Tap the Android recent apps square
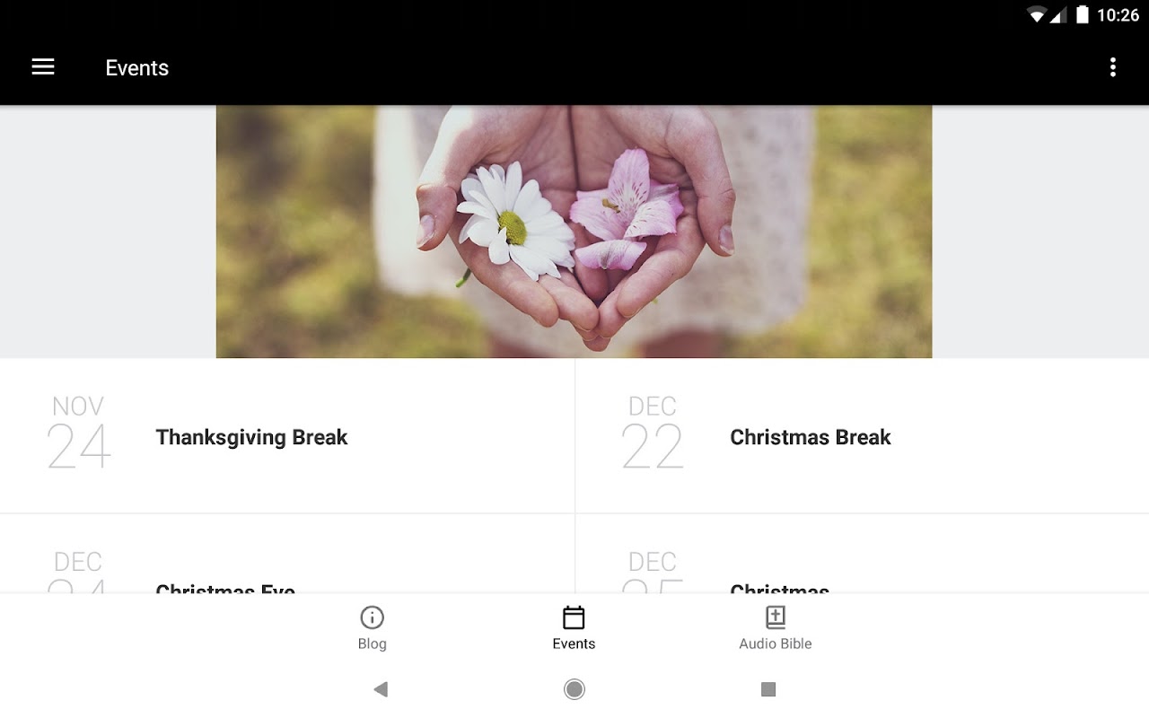Viewport: 1149px width, 718px height. click(x=768, y=689)
